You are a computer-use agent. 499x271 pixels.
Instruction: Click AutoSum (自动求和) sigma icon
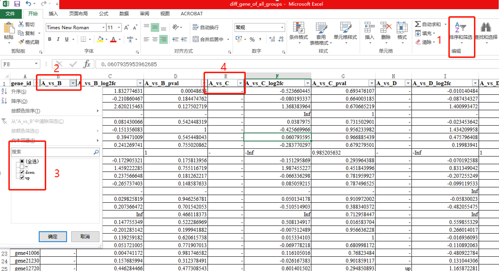(x=418, y=24)
